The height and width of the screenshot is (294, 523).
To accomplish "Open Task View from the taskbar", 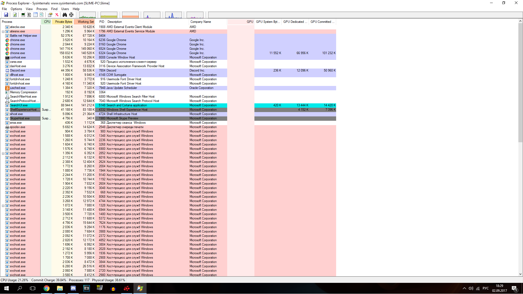I will 33,289.
